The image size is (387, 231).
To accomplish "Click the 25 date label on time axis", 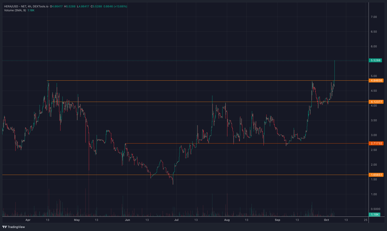I will pos(365,220).
